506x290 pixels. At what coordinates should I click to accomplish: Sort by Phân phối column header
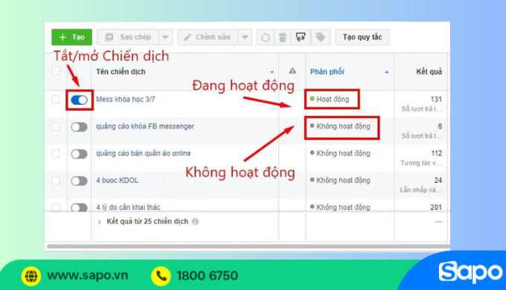point(327,71)
